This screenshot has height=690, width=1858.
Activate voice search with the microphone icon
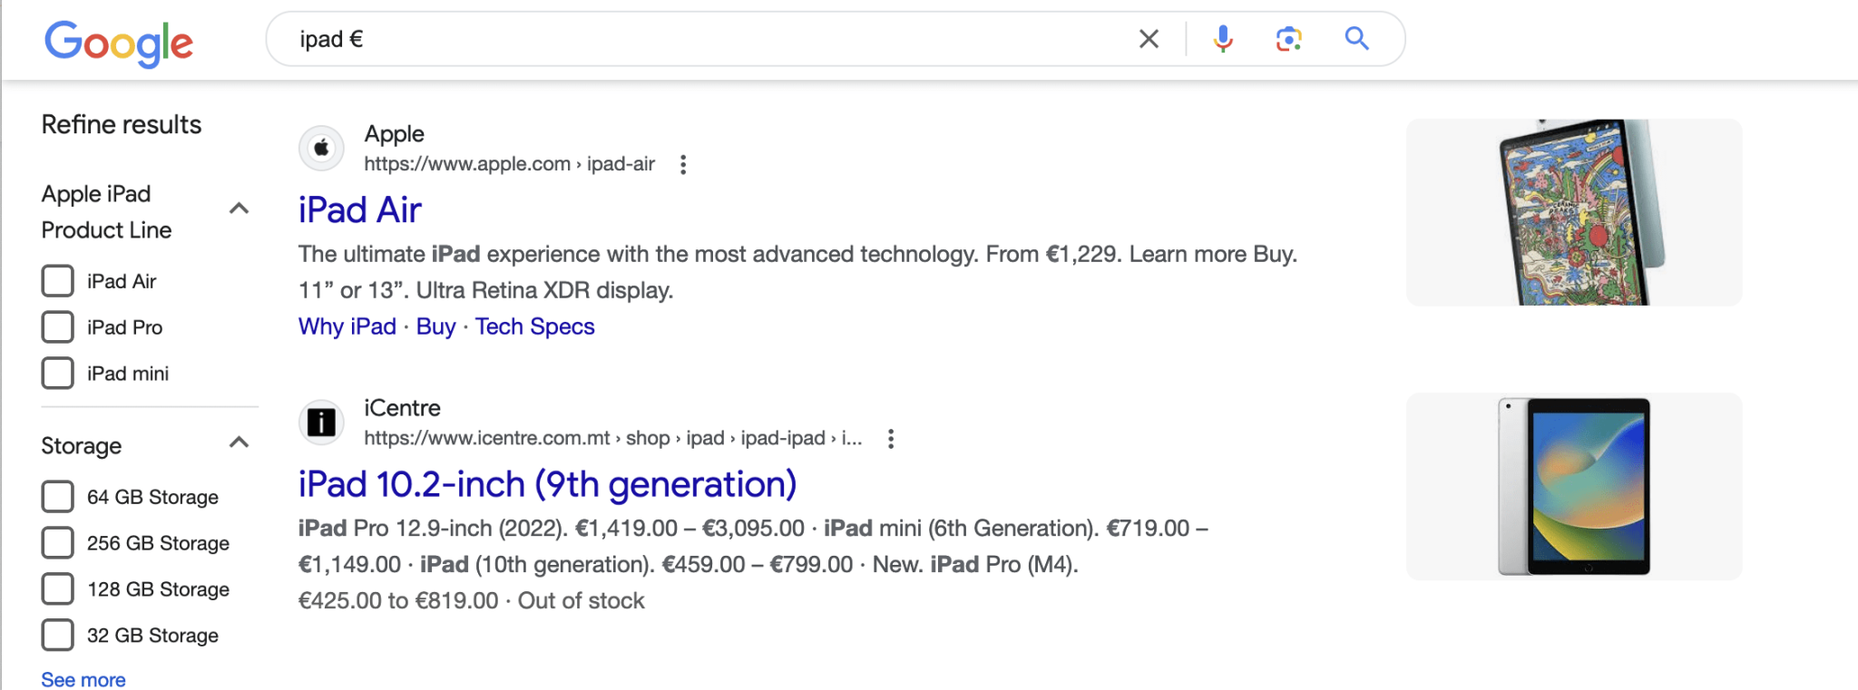[x=1222, y=39]
